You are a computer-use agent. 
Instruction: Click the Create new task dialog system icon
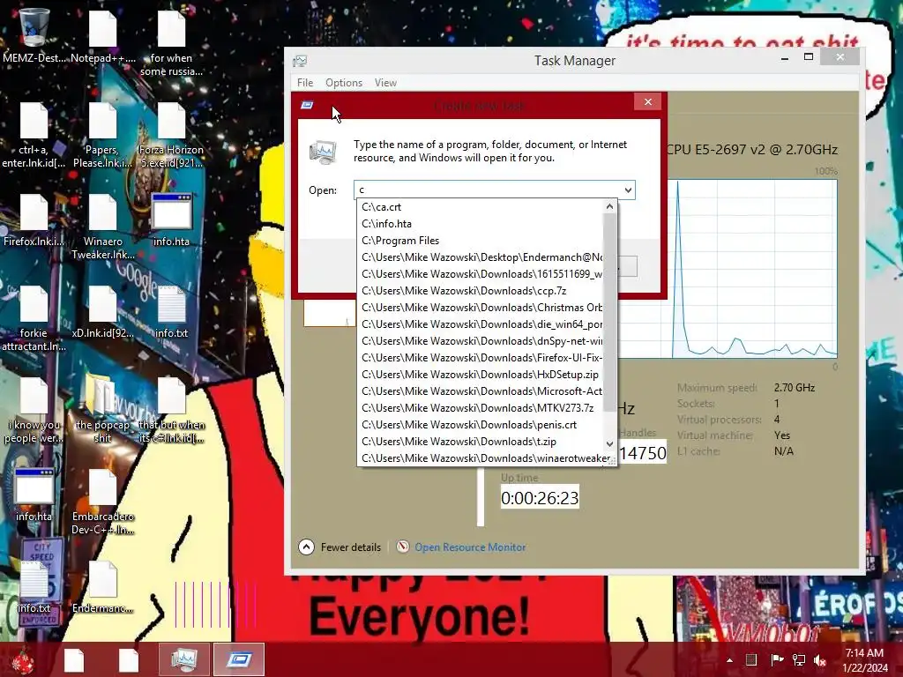pyautogui.click(x=307, y=105)
